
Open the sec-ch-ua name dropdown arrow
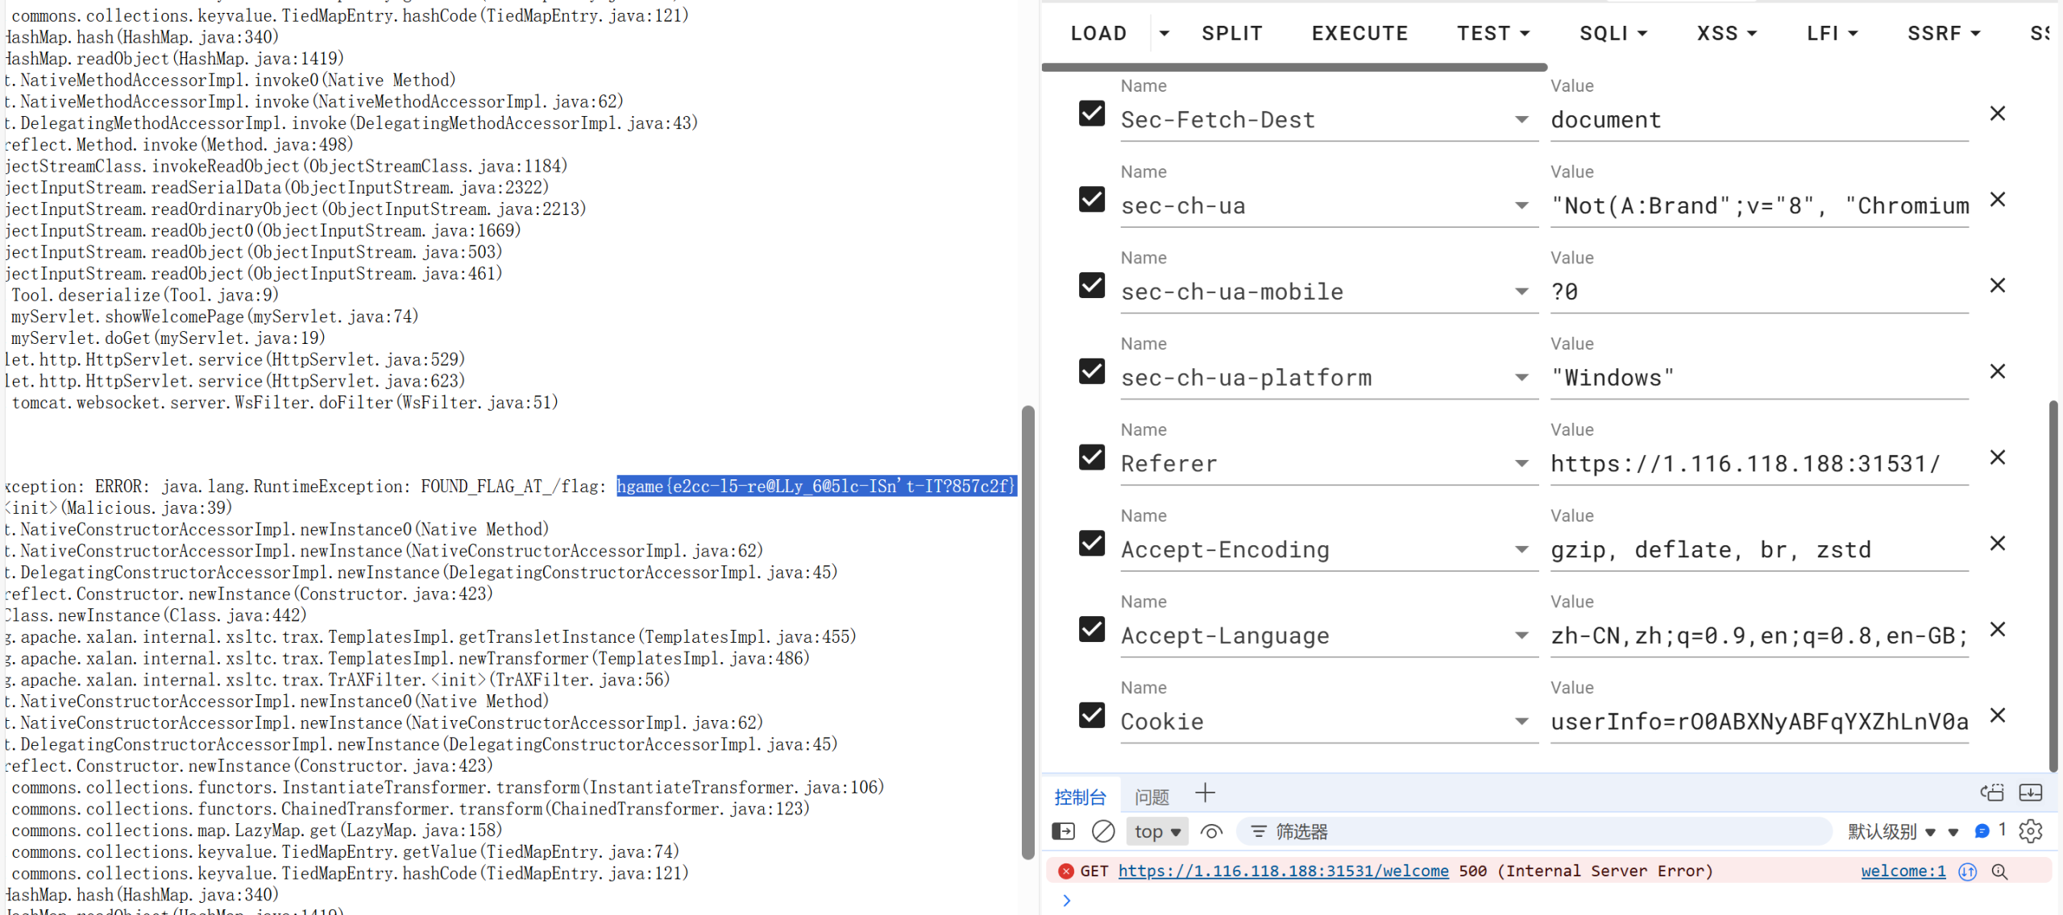(x=1521, y=205)
